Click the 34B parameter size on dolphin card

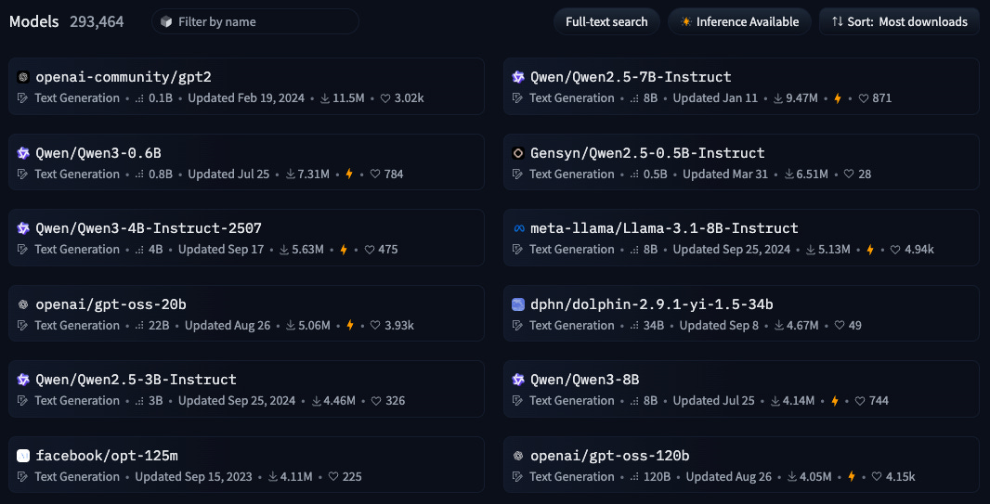654,326
